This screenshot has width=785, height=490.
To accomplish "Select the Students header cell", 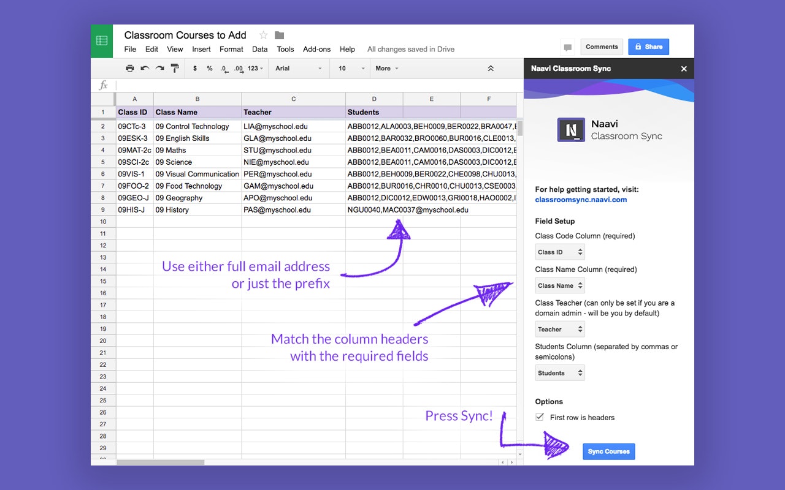I will pyautogui.click(x=374, y=112).
